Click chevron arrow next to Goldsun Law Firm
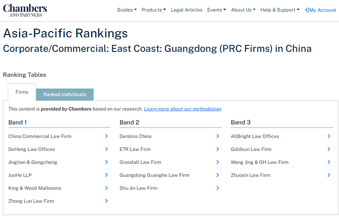Viewport: 339px width, 216px height. pos(329,149)
